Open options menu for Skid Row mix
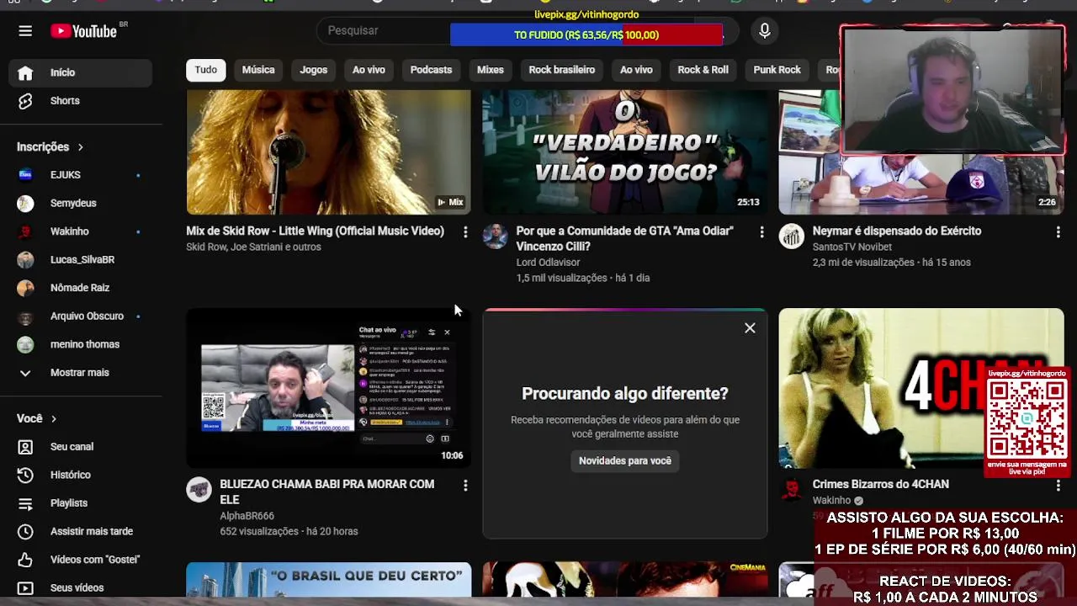This screenshot has width=1077, height=606. (465, 231)
